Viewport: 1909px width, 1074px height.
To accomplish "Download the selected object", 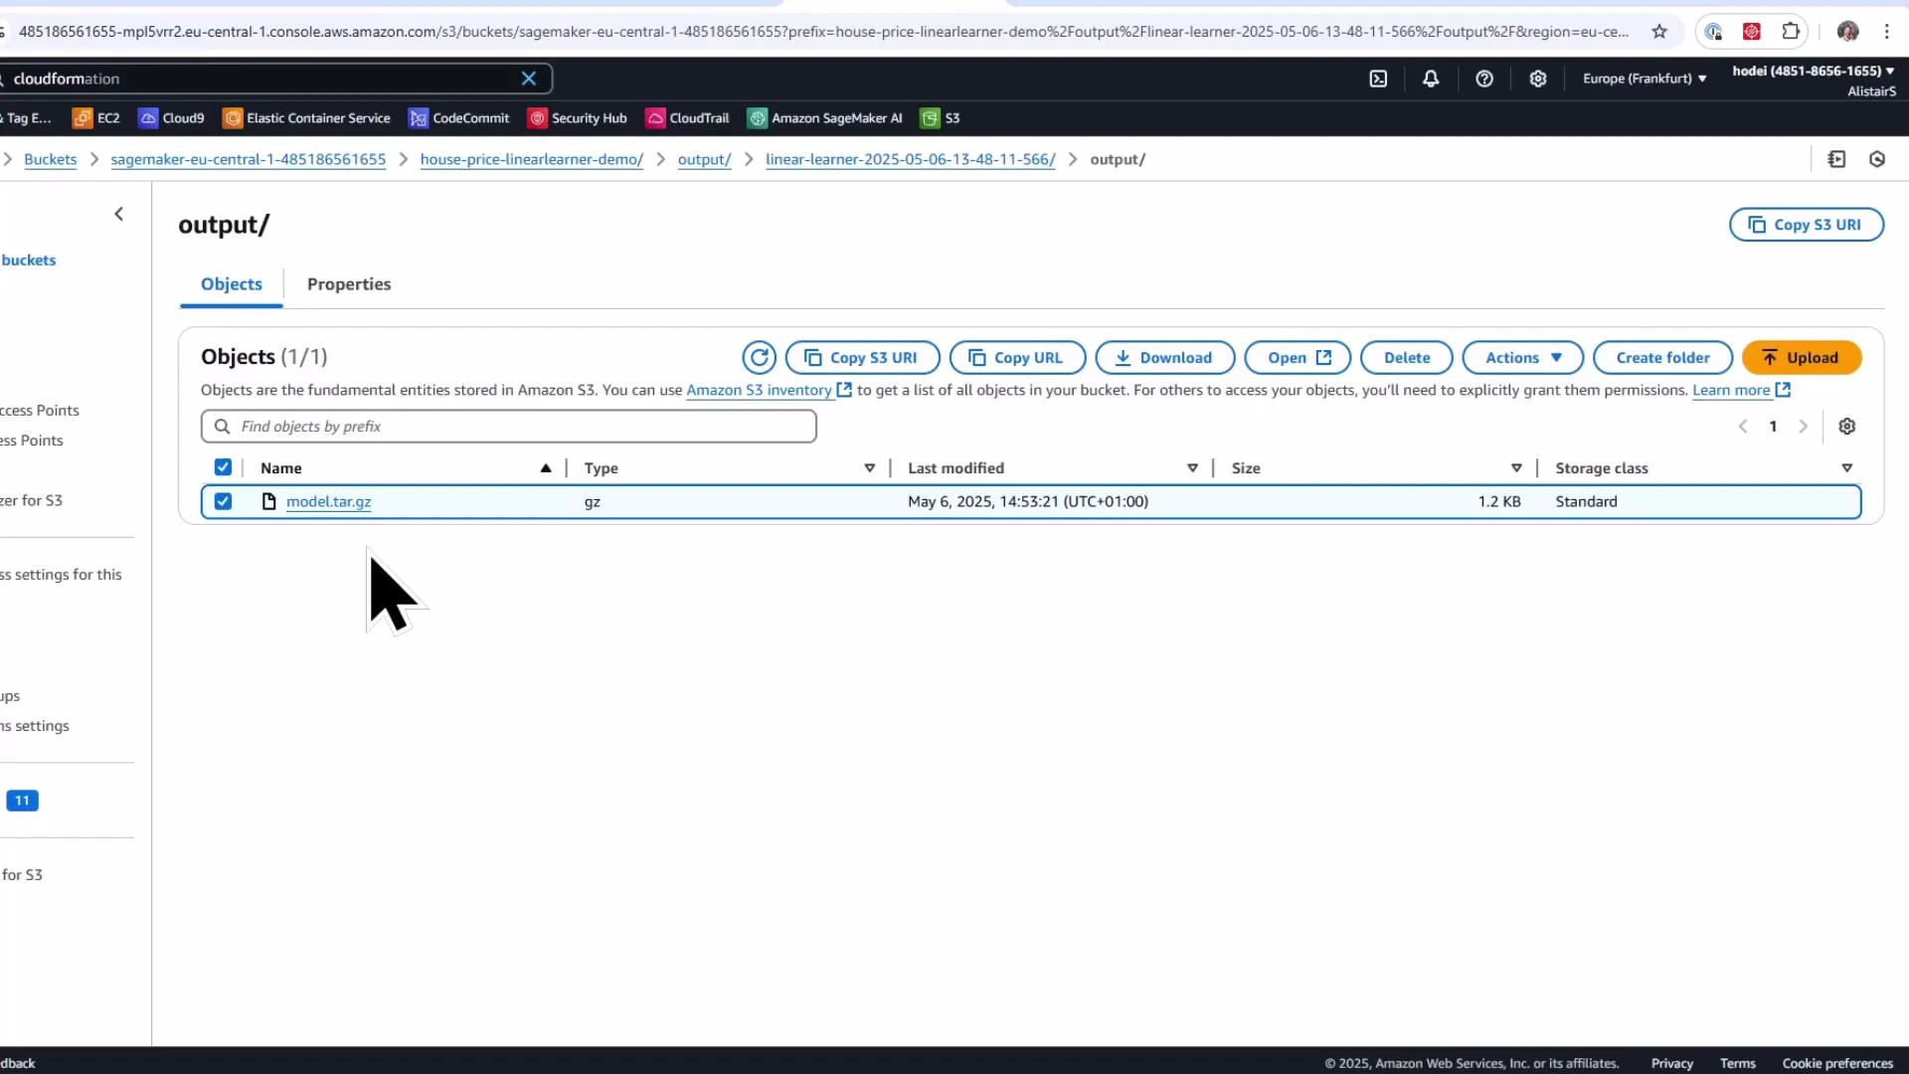I will [1165, 358].
